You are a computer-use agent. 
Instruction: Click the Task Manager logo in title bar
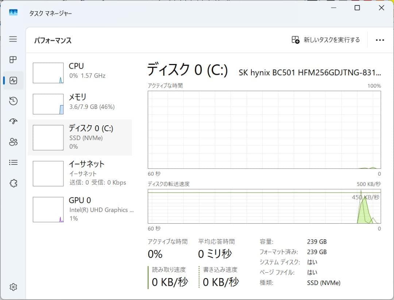point(14,12)
